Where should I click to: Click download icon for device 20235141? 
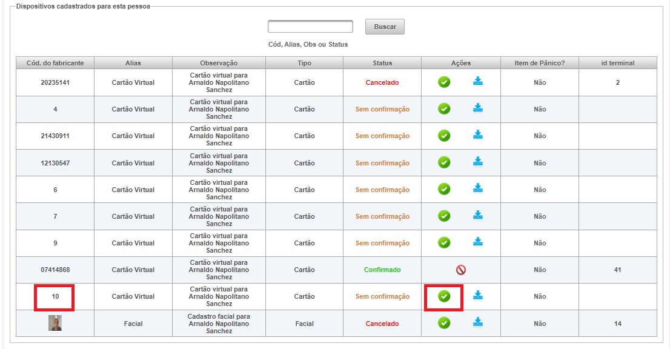point(478,81)
